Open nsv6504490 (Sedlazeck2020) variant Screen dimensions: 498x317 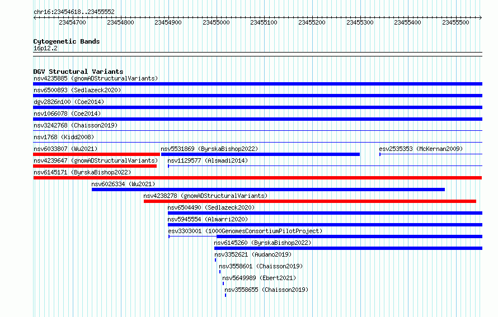[x=211, y=207]
